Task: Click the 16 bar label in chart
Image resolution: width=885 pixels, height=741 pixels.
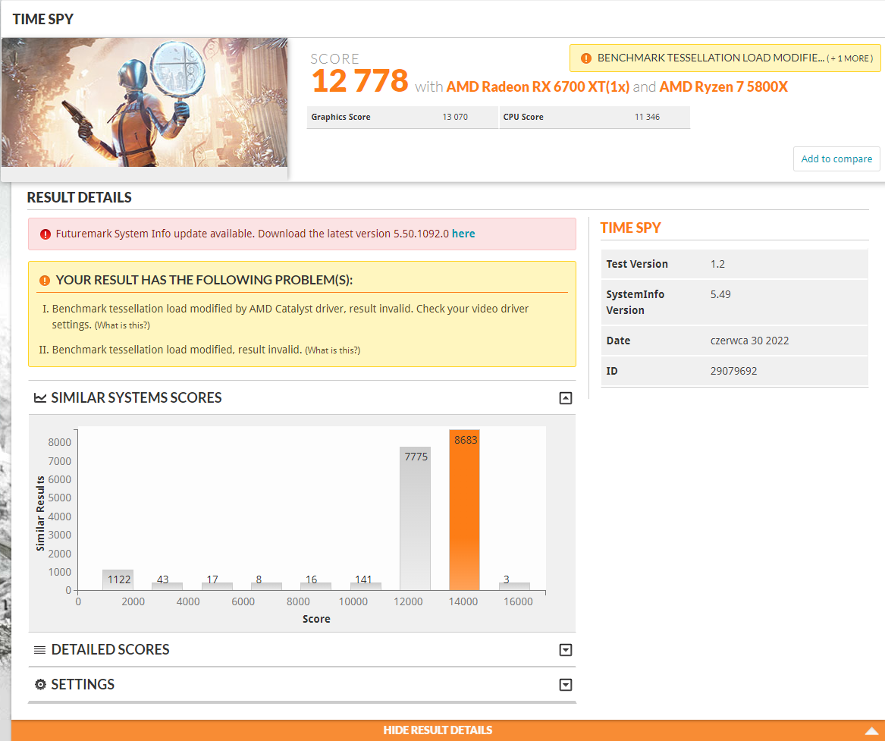Action: (312, 579)
